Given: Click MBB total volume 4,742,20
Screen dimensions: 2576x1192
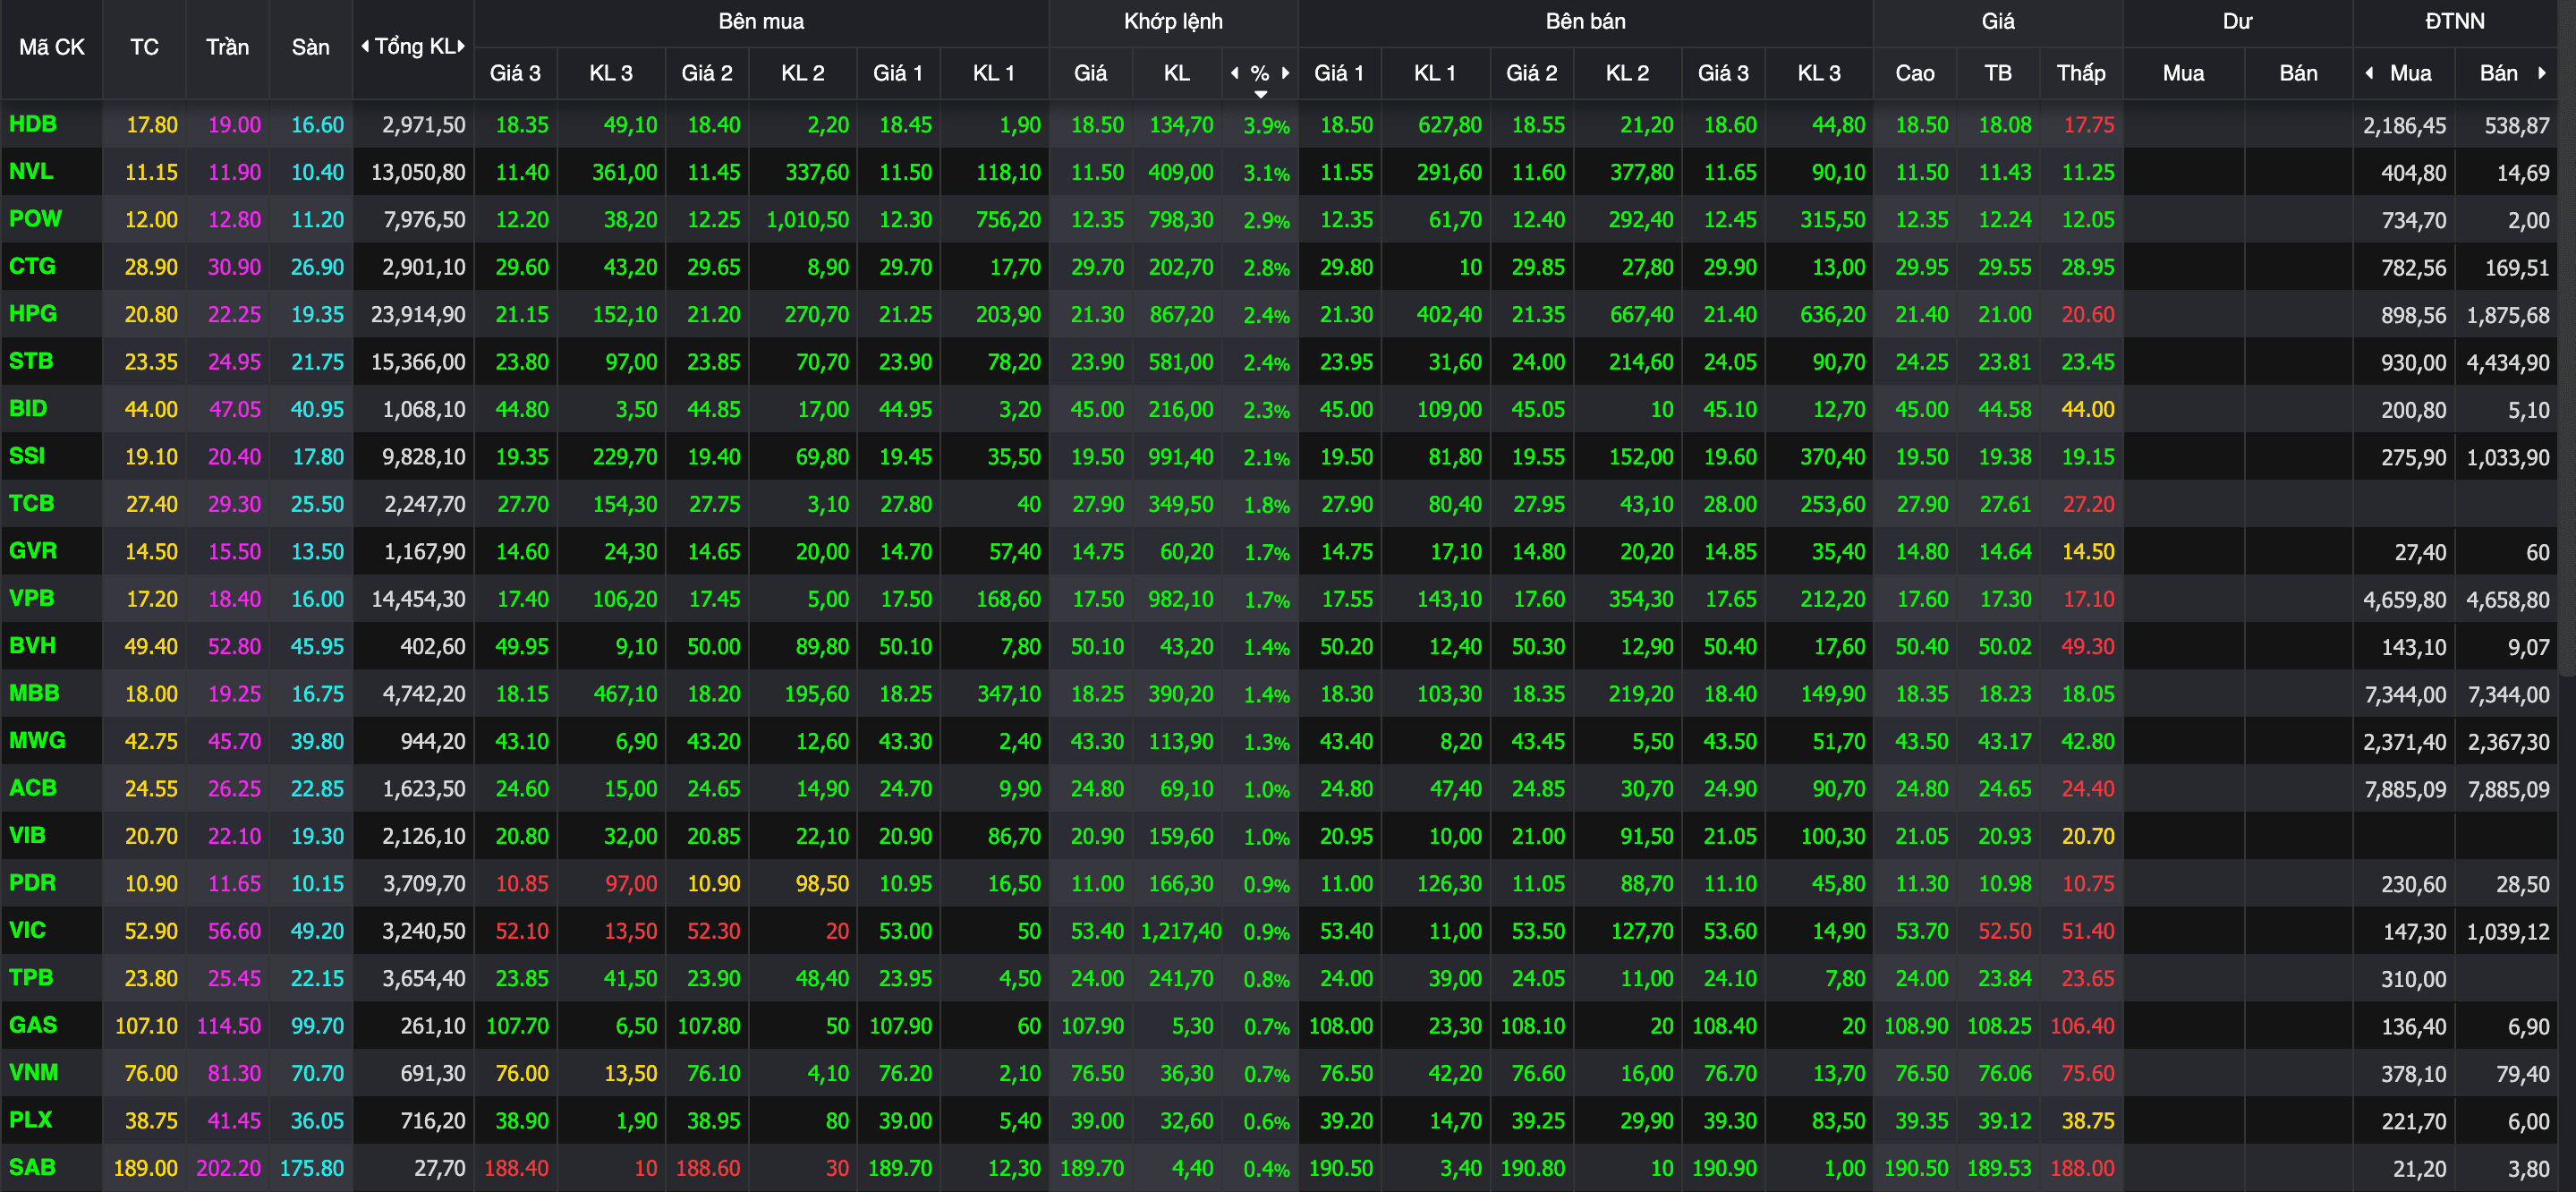Looking at the screenshot, I should pyautogui.click(x=424, y=694).
